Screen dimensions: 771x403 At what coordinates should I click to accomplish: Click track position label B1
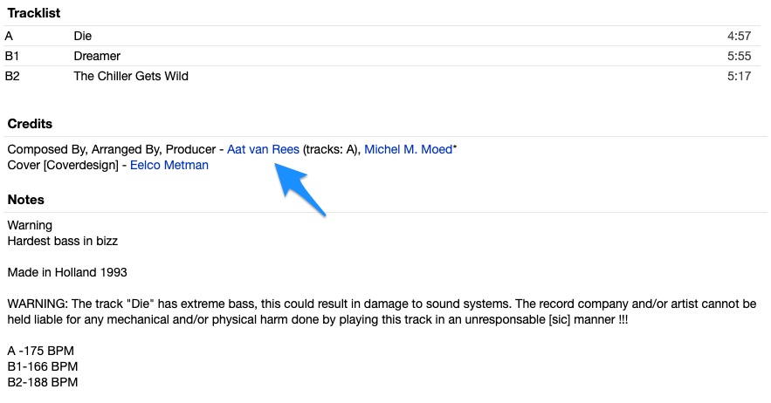(12, 56)
